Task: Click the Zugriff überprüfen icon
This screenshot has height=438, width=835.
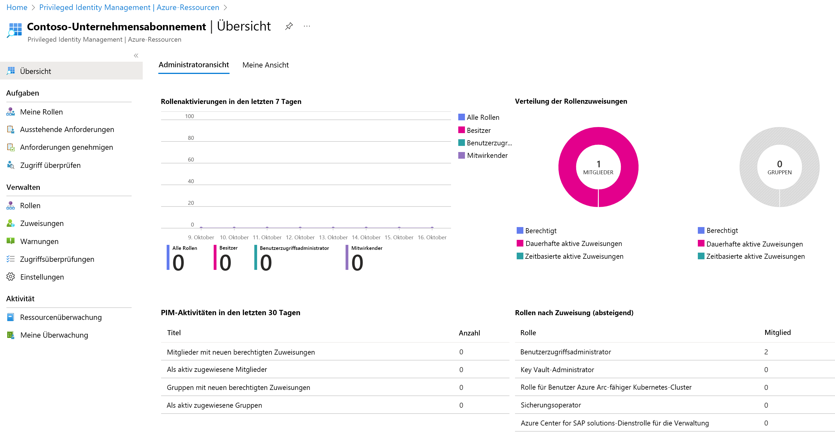Action: [11, 165]
